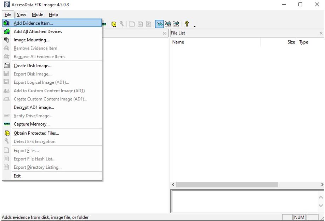325x221 pixels.
Task: Close the File menu via File header
Action: 8,14
